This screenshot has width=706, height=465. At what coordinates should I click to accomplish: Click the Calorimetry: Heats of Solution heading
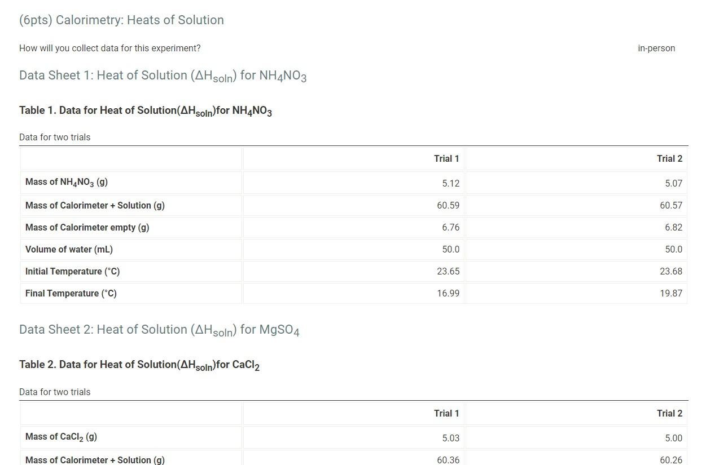point(121,20)
